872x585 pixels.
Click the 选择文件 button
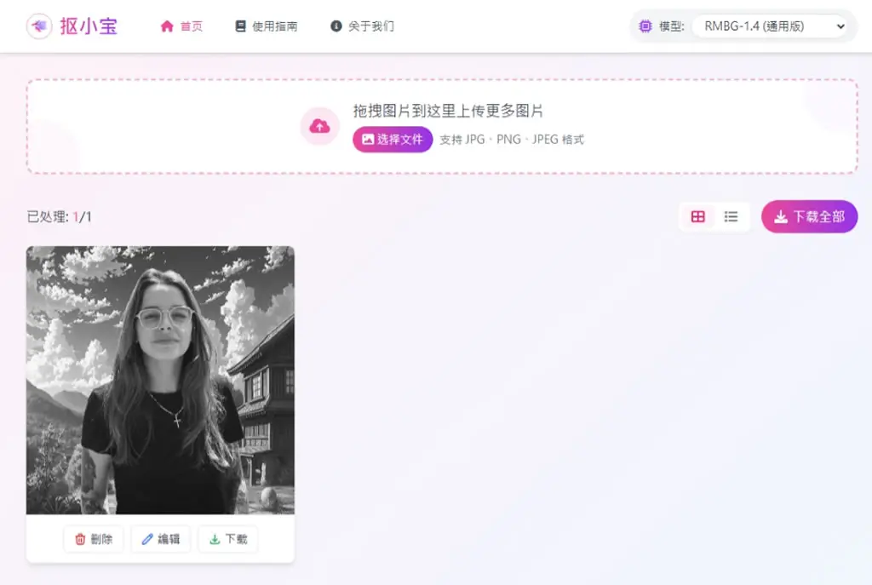[393, 139]
